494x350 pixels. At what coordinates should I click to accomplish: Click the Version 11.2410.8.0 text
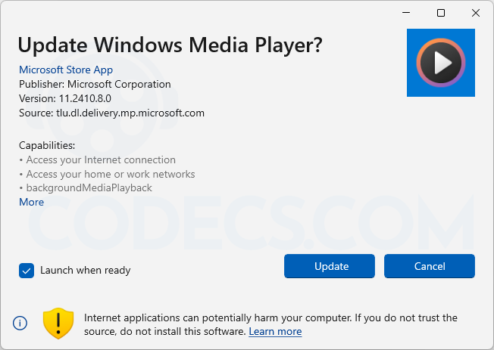[65, 98]
